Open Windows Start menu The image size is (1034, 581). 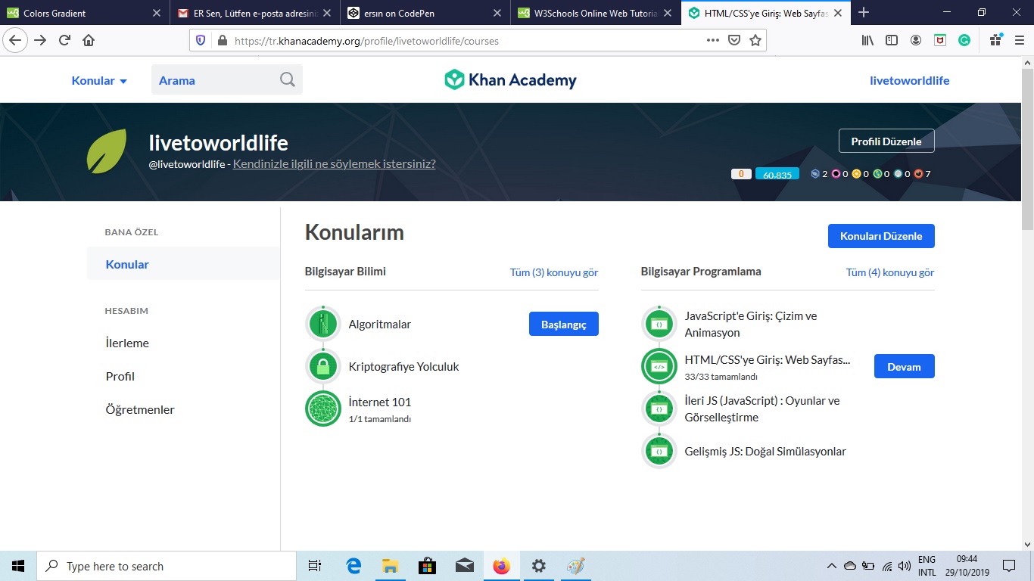18,566
